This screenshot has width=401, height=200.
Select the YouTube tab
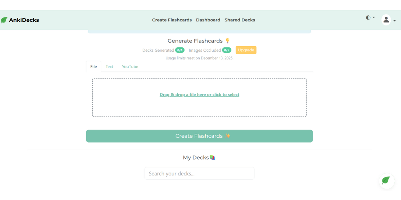[x=130, y=66]
